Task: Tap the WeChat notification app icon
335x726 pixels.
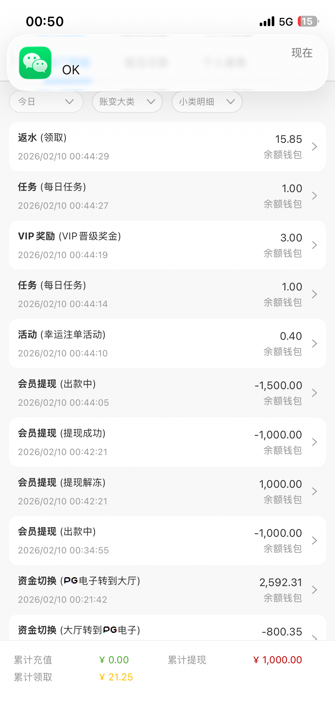Action: coord(35,63)
